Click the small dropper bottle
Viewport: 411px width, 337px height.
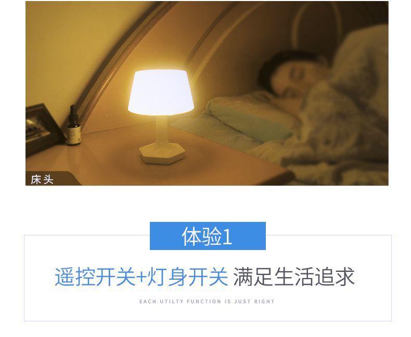73,125
